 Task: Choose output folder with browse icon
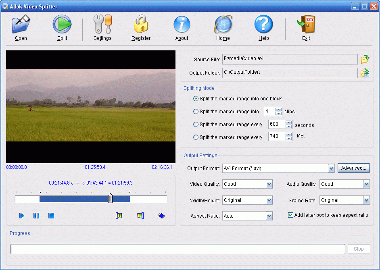(365, 73)
